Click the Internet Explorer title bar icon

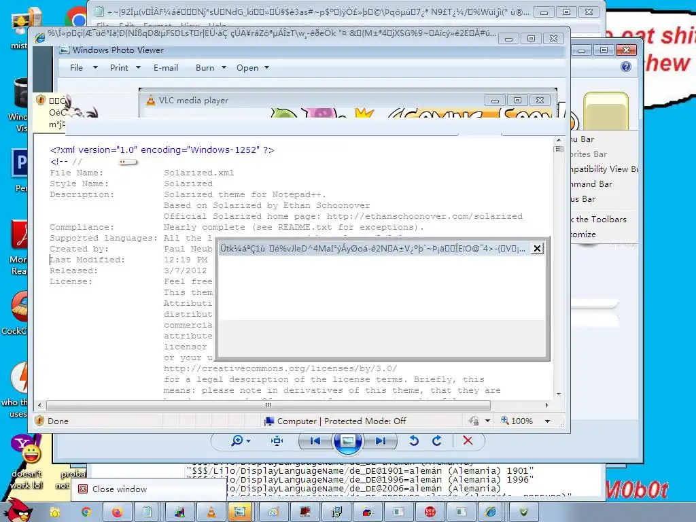pos(40,38)
